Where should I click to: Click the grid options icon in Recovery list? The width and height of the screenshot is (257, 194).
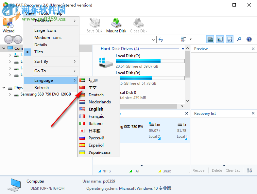[249, 170]
